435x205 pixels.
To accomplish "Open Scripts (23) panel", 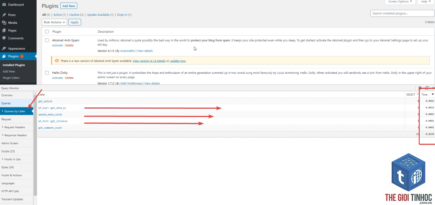I will coord(17,152).
